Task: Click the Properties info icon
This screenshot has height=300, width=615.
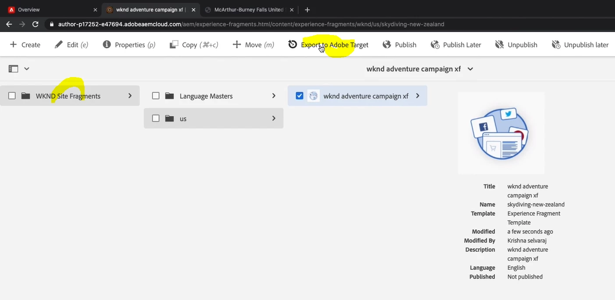Action: [107, 45]
